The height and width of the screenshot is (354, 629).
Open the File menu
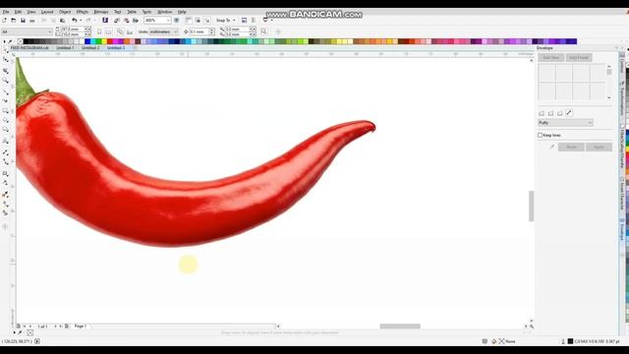[6, 12]
